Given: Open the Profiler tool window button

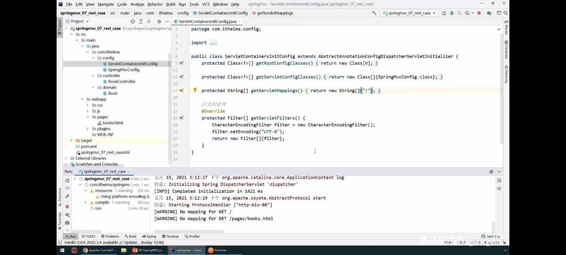Looking at the screenshot, I should pos(192,236).
